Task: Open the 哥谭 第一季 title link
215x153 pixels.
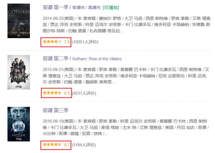Action: [55, 7]
